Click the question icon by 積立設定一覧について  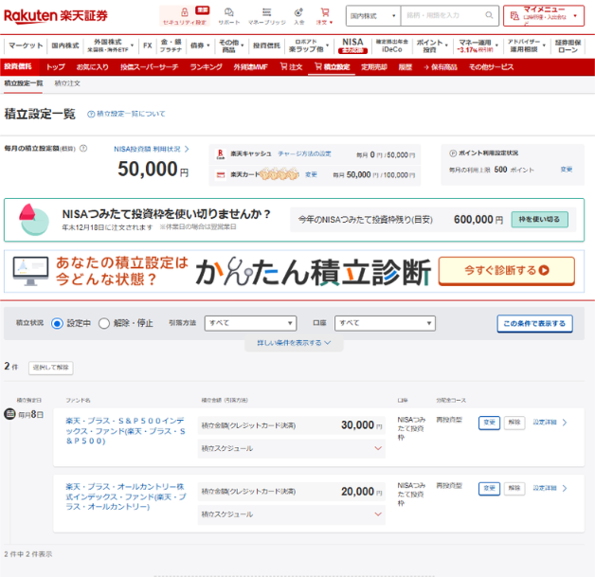click(91, 114)
